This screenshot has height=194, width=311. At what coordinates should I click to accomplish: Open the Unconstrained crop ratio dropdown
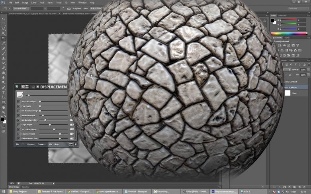21,8
